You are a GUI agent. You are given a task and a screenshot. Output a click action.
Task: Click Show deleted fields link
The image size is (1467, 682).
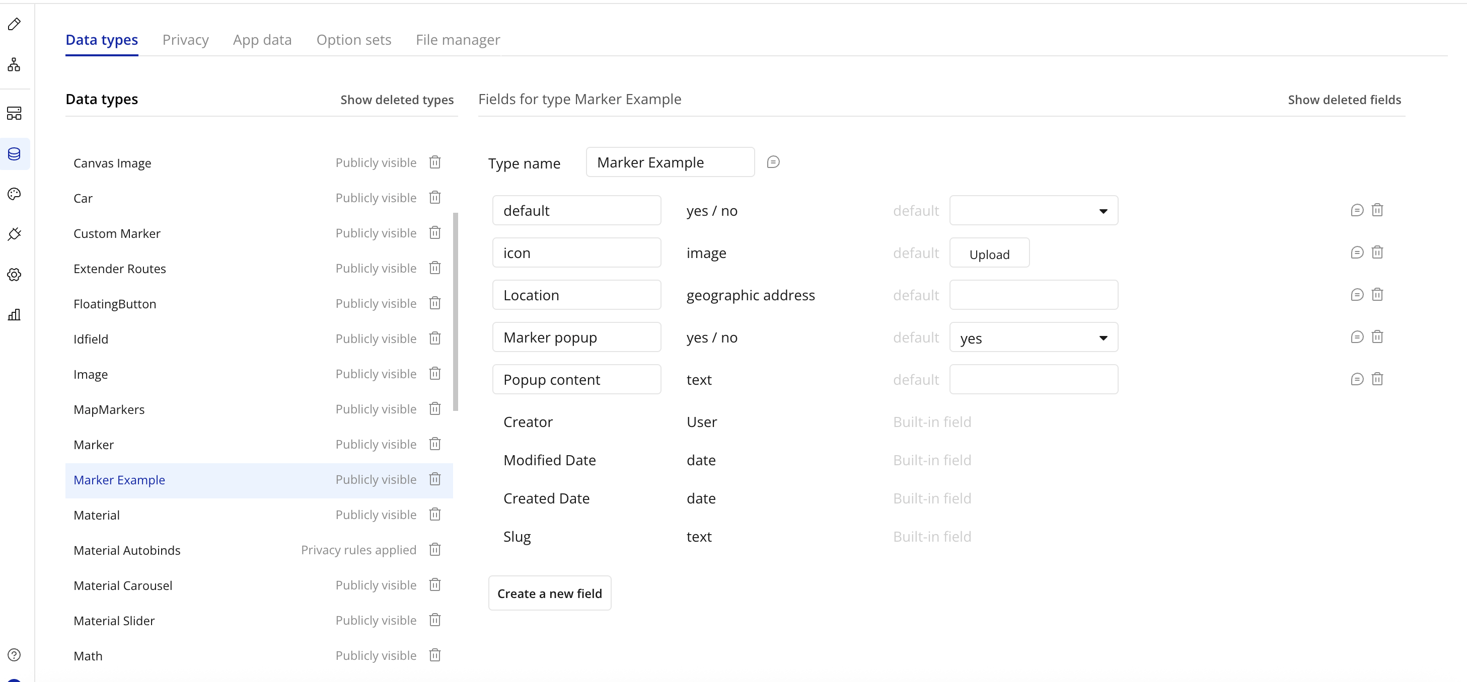coord(1344,100)
